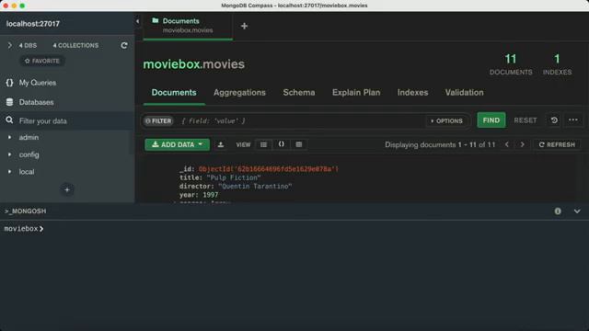Open a new tab with plus icon
Screen dimensions: 589x331
pos(244,27)
